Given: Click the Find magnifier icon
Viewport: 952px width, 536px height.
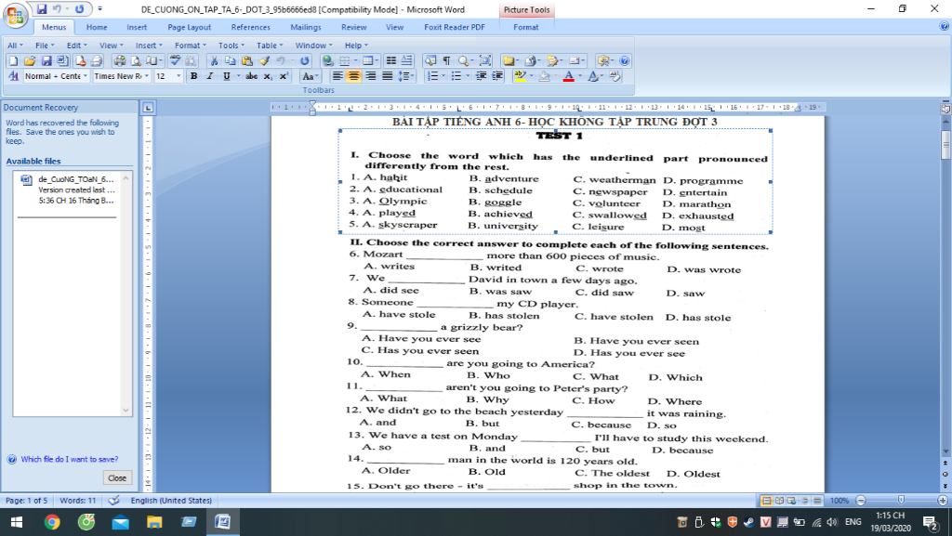Looking at the screenshot, I should 464,60.
